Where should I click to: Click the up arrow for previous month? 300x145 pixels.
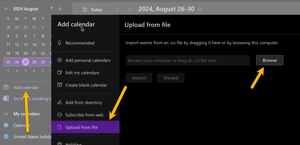click(52, 9)
